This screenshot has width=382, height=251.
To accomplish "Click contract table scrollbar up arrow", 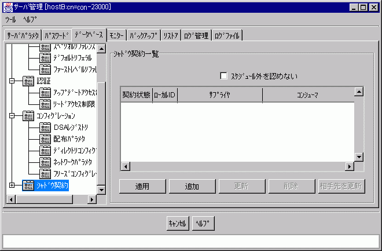I will point(359,92).
